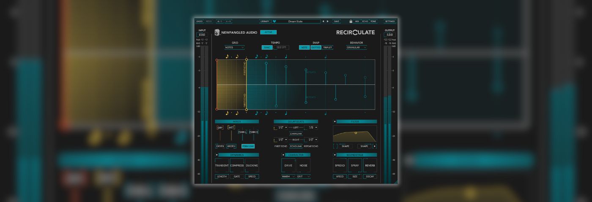This screenshot has width=592, height=202.
Task: Open the GRIT noise type dropdown
Action: 303,176
